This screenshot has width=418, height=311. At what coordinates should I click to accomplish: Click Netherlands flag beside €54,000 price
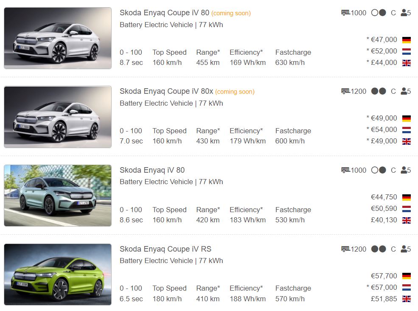pyautogui.click(x=406, y=130)
